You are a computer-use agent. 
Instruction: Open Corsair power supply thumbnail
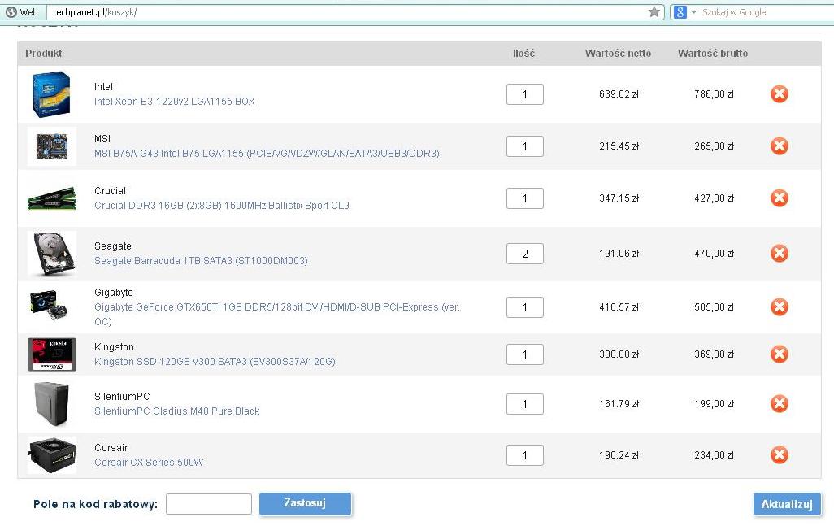click(51, 455)
